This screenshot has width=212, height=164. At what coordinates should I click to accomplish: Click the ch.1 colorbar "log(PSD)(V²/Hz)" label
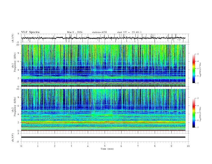(x=201, y=70)
